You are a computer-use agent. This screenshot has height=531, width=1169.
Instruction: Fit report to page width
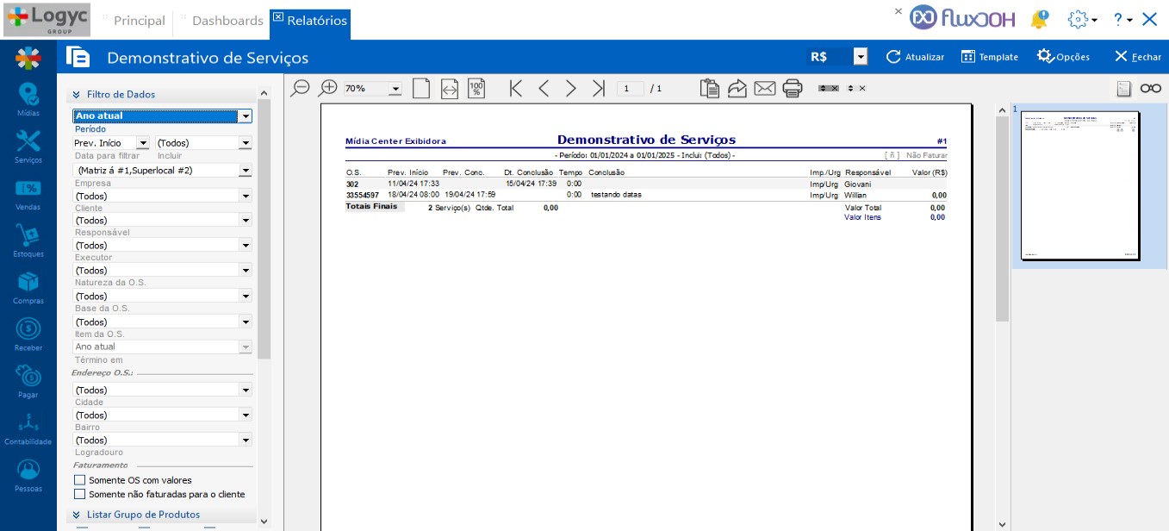pos(449,88)
